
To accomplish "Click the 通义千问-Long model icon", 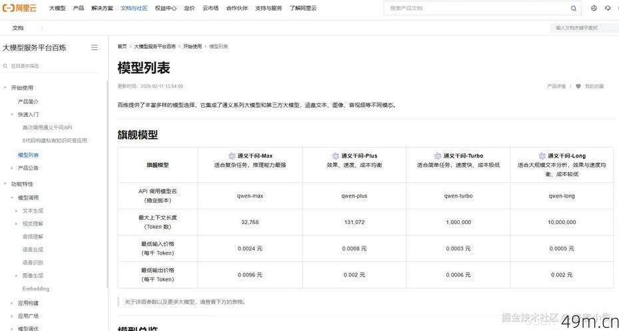I will click(542, 156).
